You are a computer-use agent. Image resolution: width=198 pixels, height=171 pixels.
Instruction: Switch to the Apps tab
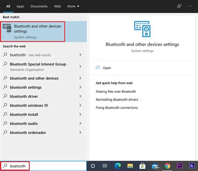click(20, 6)
